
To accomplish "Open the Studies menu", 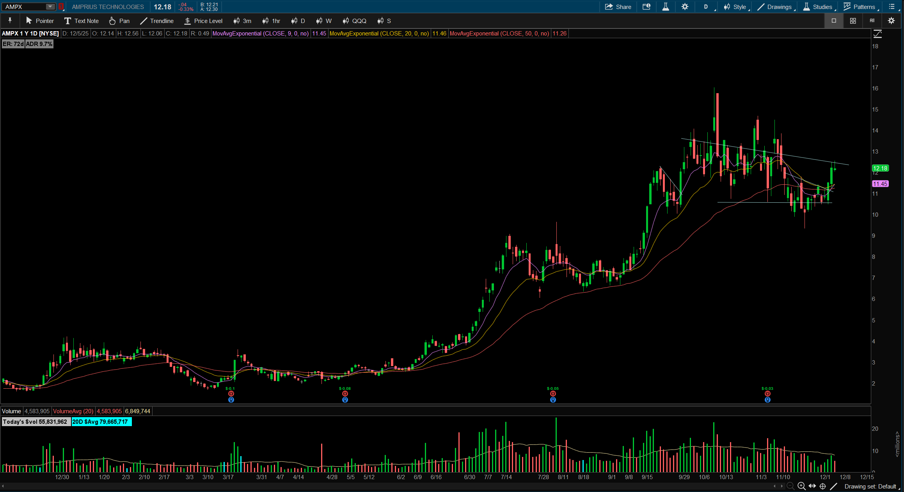I will (x=818, y=7).
